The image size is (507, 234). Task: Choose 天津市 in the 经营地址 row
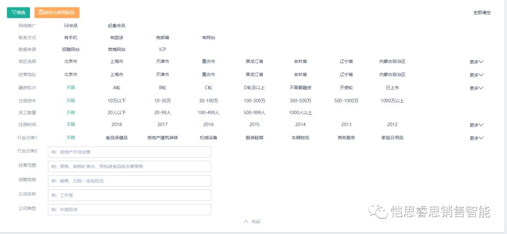pyautogui.click(x=162, y=74)
